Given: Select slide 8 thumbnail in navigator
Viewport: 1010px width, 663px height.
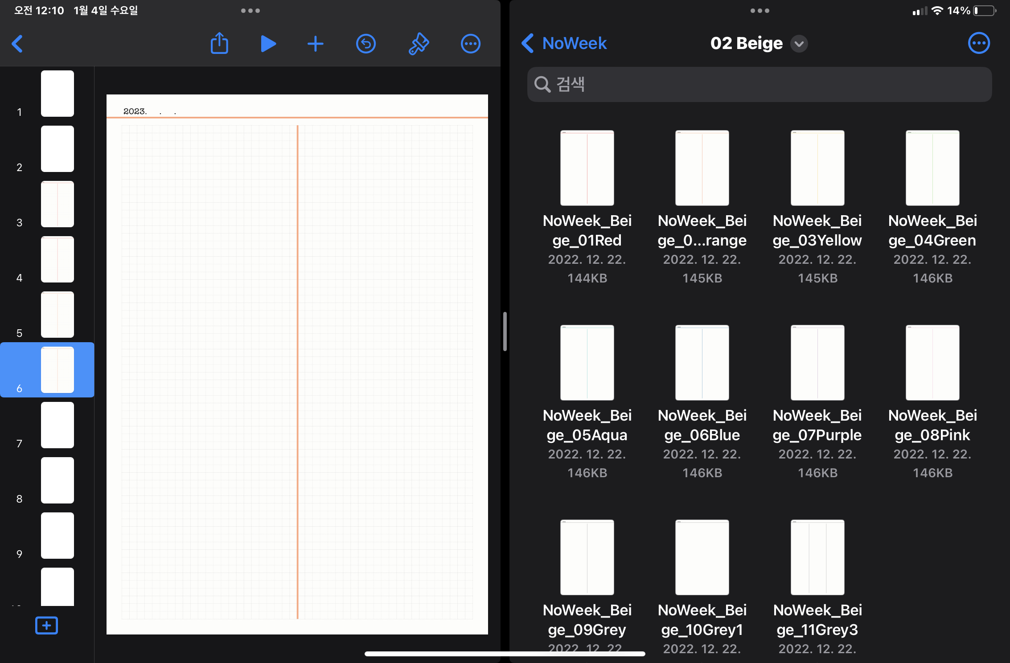Looking at the screenshot, I should 57,480.
